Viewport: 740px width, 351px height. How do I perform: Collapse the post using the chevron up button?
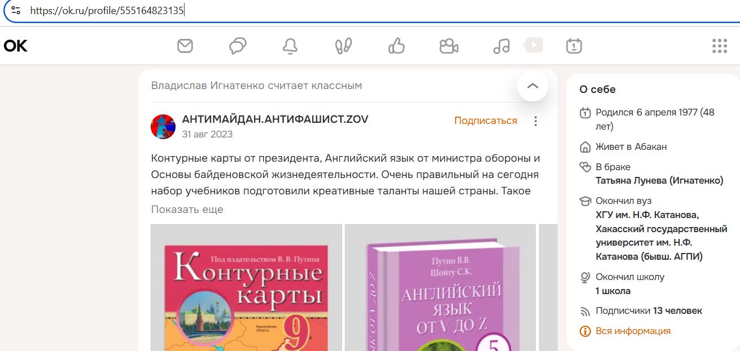pyautogui.click(x=532, y=86)
